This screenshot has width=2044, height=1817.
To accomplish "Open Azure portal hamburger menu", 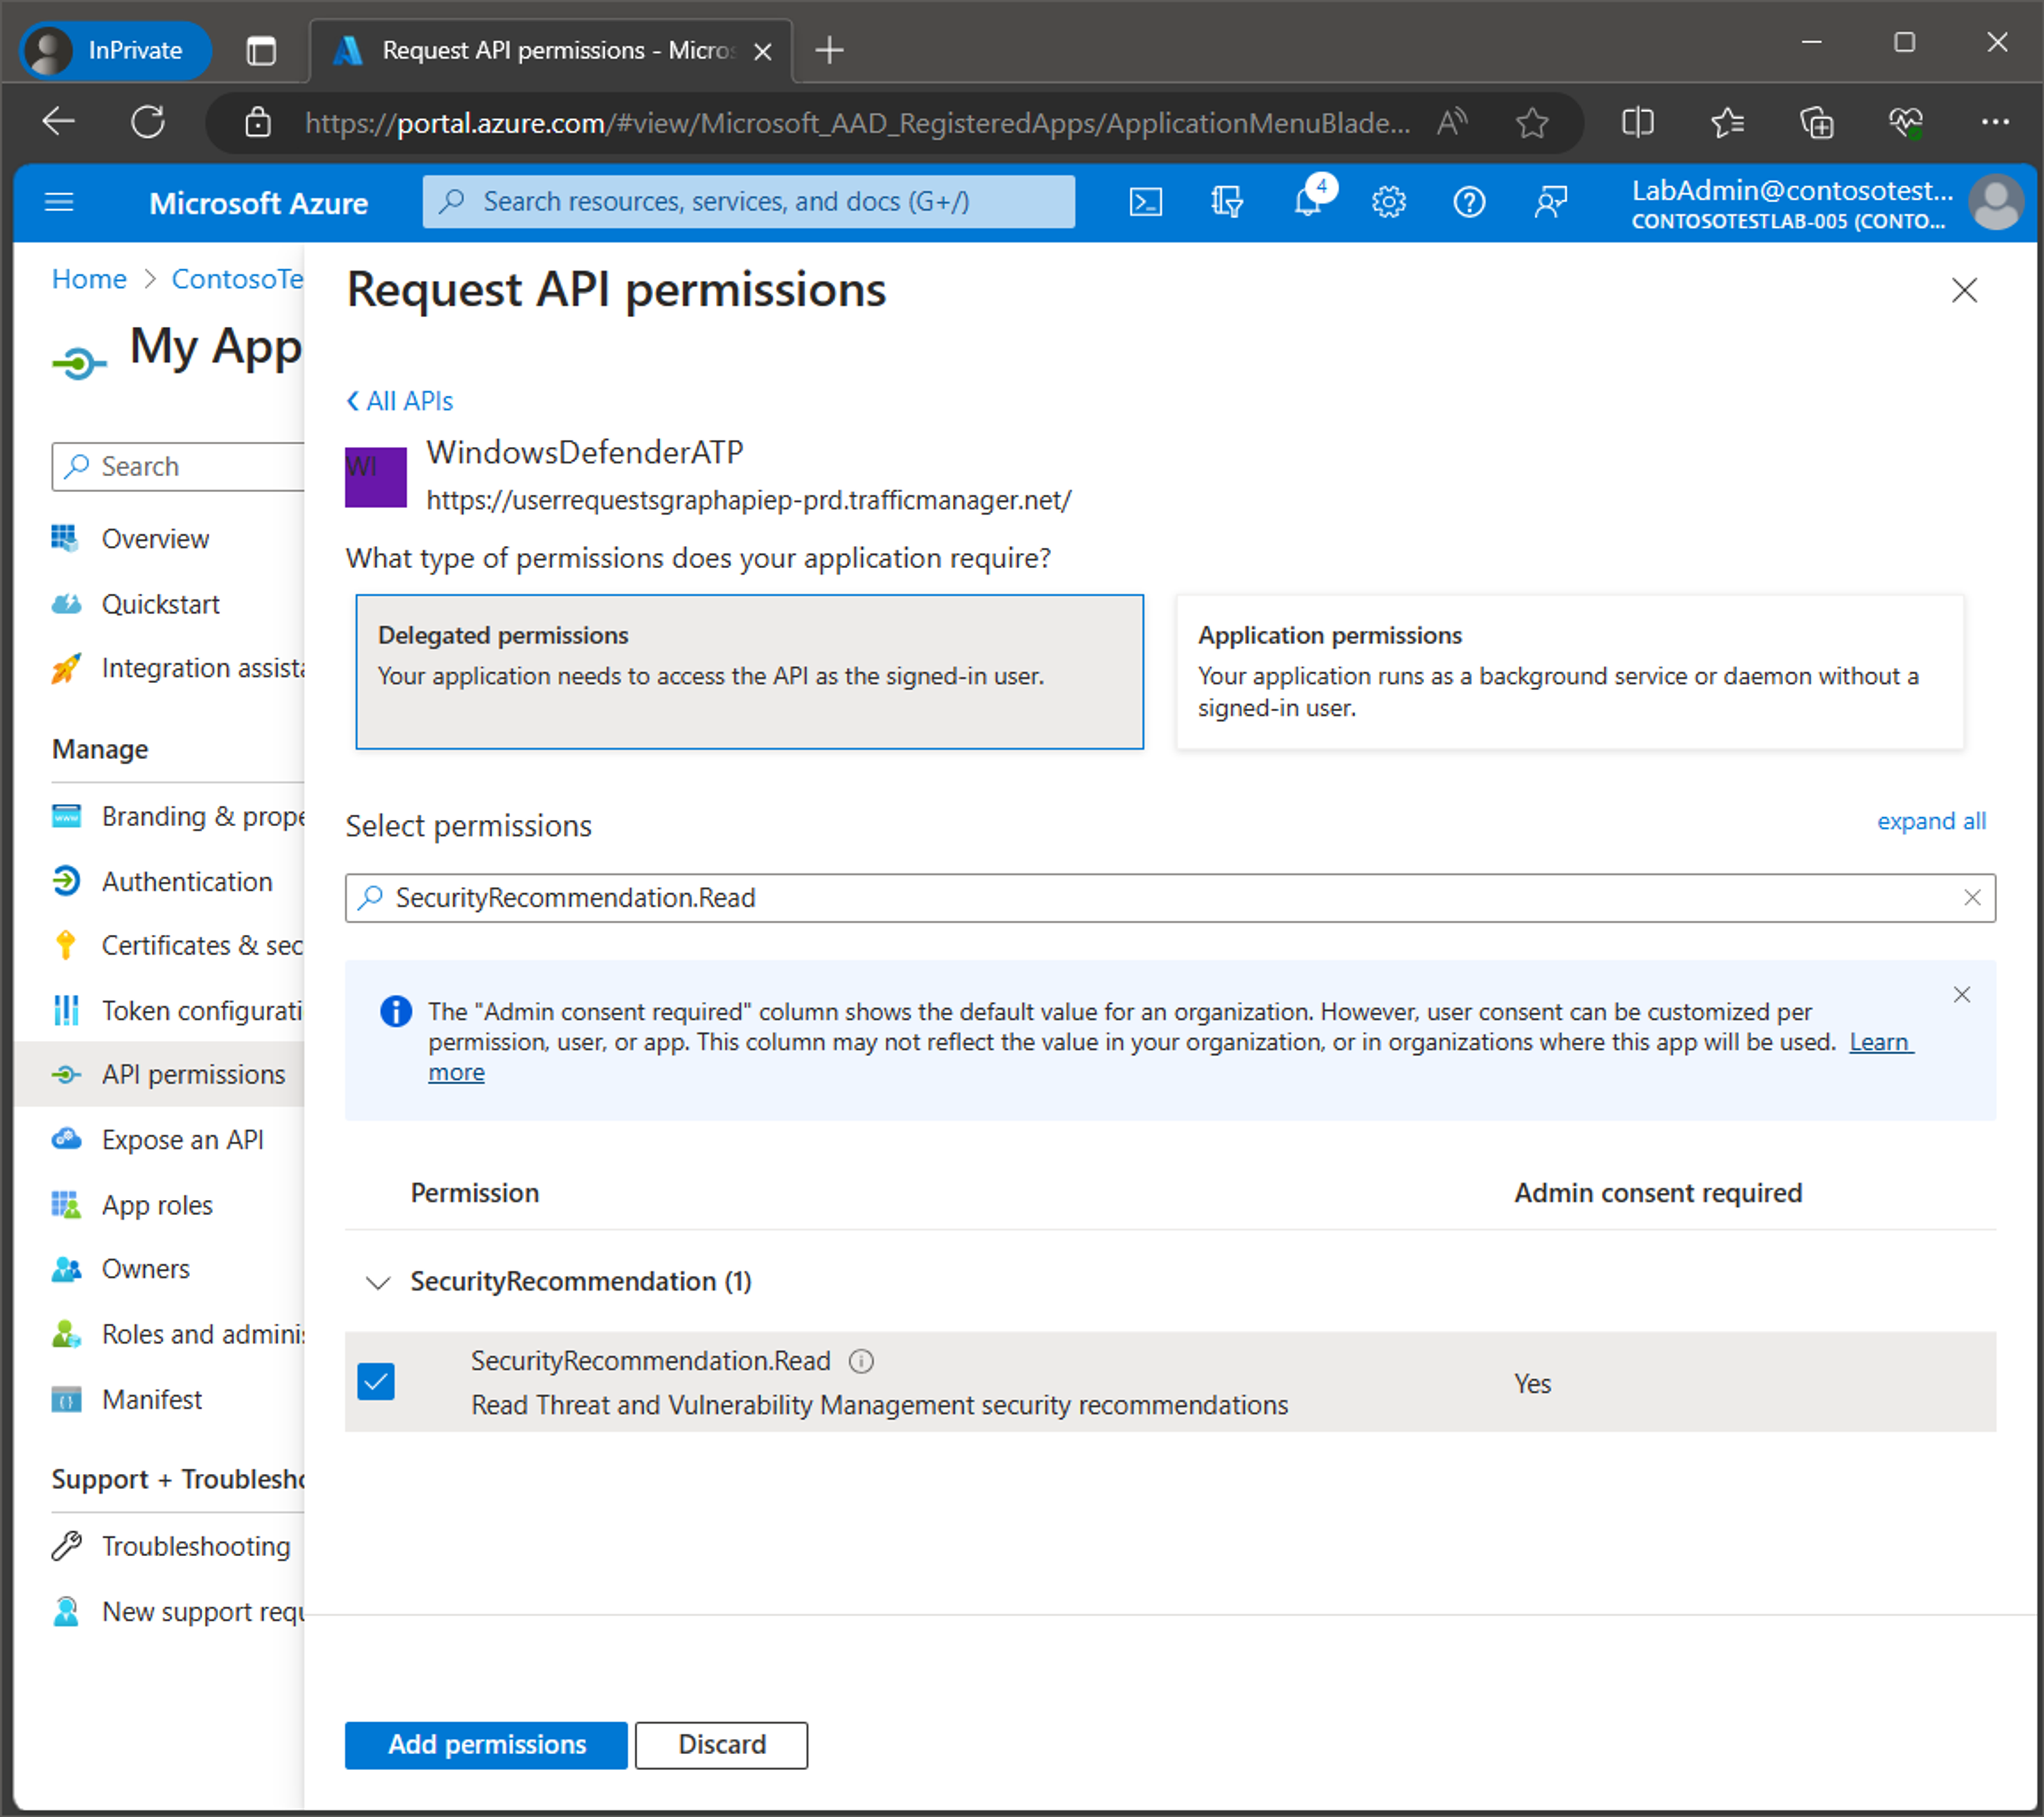I will click(x=60, y=203).
